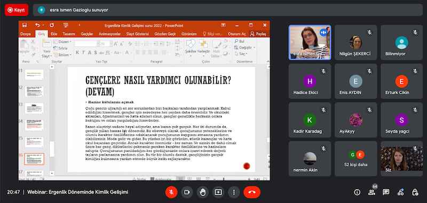Open the in-call chat panel
Image resolution: width=427 pixels, height=203 pixels.
coord(386,192)
